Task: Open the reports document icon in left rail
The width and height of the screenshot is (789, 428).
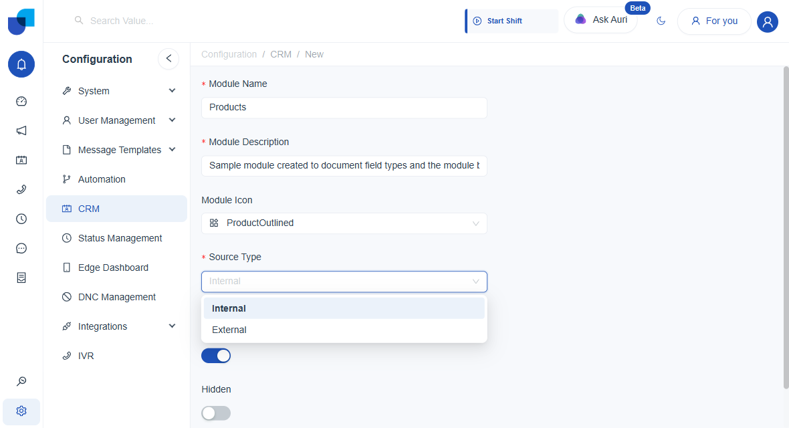Action: tap(21, 278)
